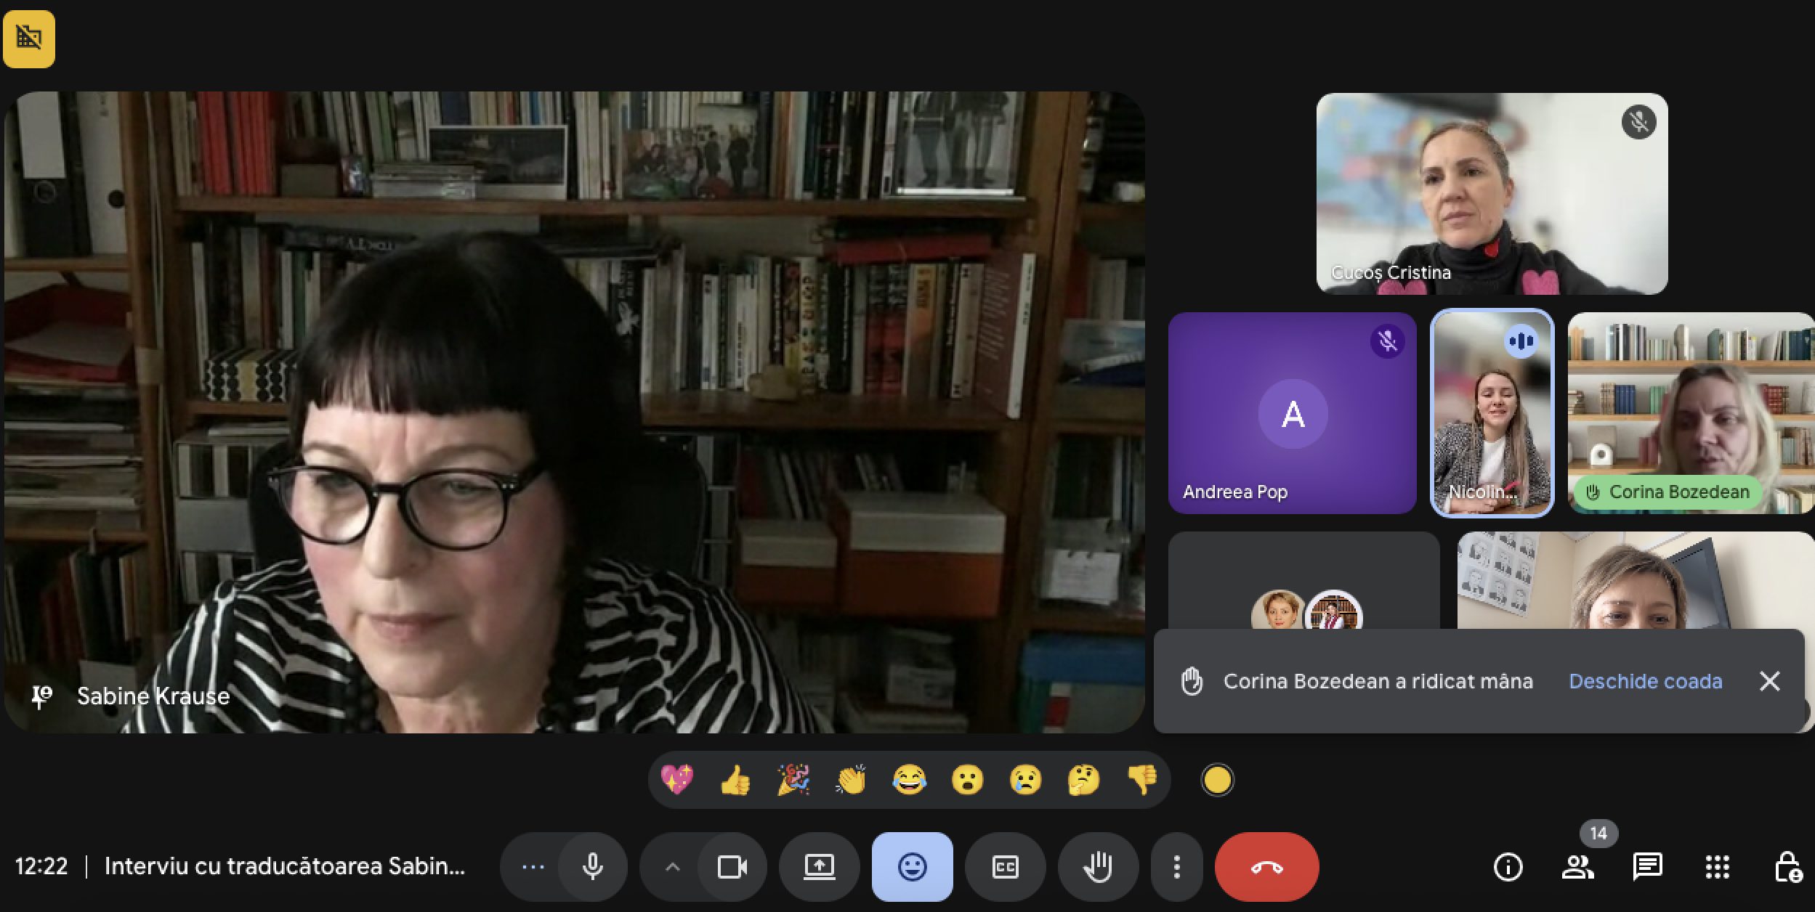This screenshot has width=1815, height=912.
Task: Choose the yellow skin tone swatch
Action: click(x=1217, y=781)
